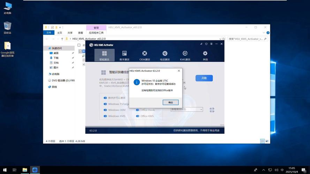Open the KMS激活 tab
The width and height of the screenshot is (310, 174).
tap(185, 55)
